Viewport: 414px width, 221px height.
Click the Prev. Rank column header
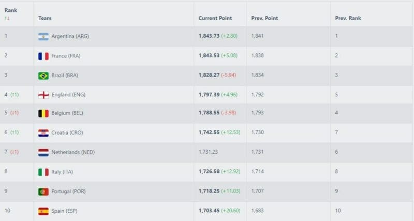click(348, 18)
